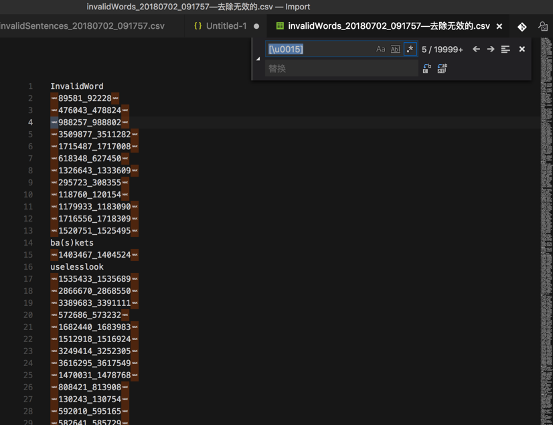Click 1470031_1478768 on line 25
553x425 pixels.
94,375
